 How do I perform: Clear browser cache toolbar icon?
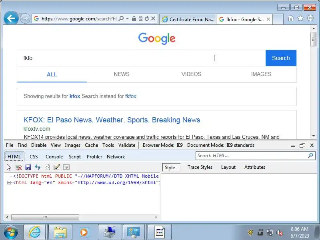[x=18, y=167]
